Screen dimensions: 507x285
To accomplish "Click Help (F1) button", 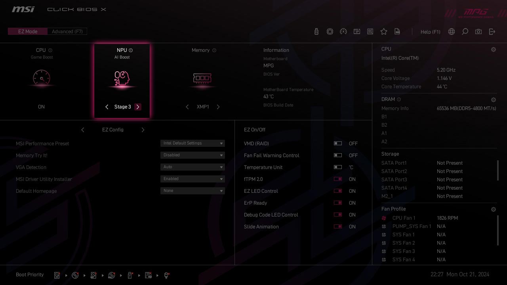I will 430,32.
